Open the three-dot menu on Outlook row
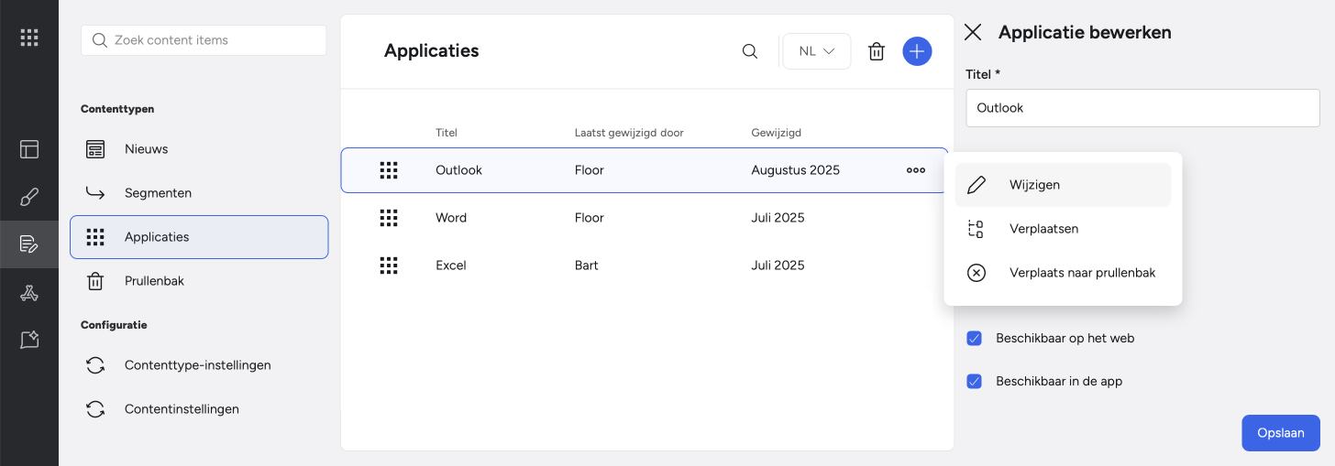Image resolution: width=1335 pixels, height=466 pixels. pos(916,170)
